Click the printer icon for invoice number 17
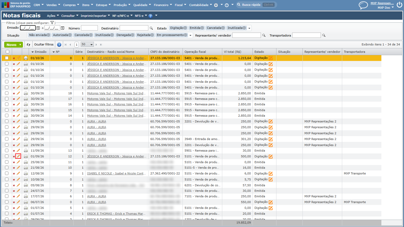 26,99
